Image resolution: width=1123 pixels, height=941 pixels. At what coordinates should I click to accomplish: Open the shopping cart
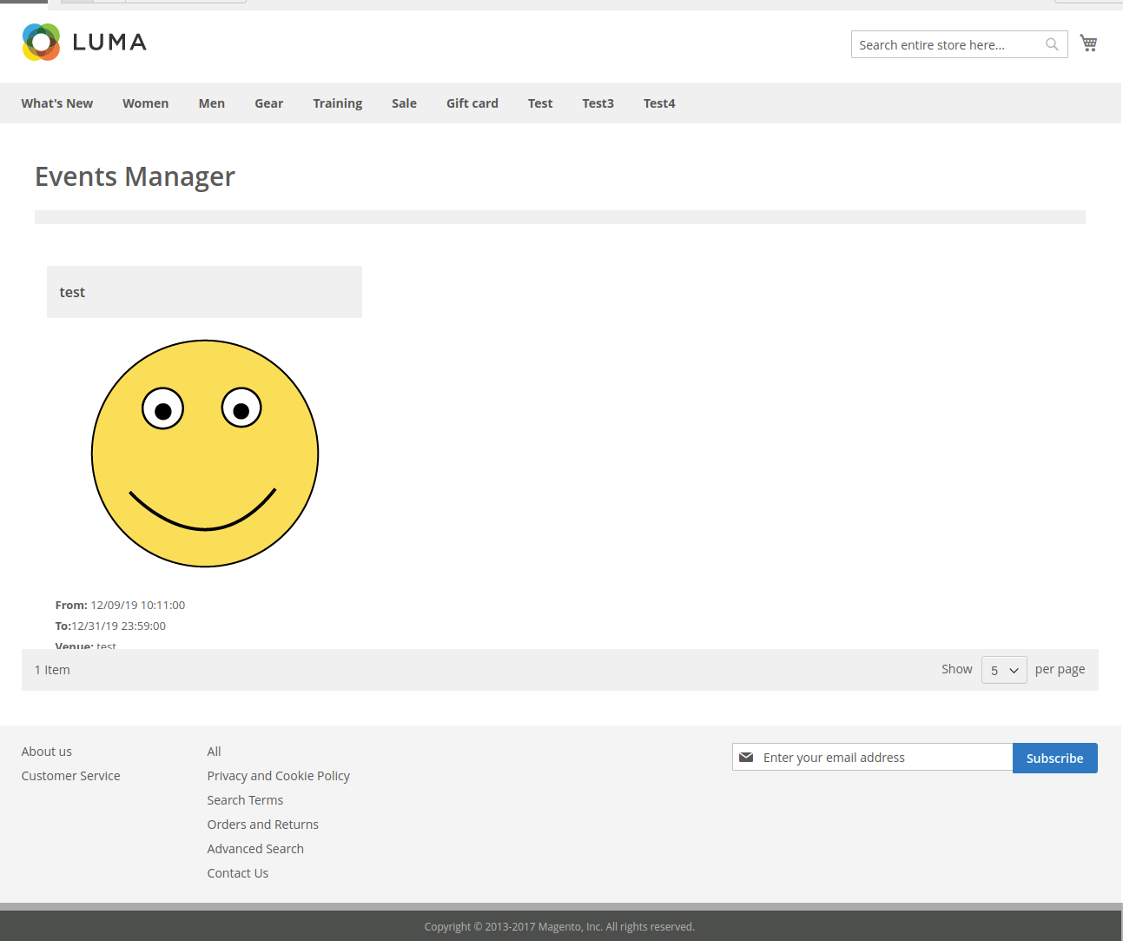[x=1088, y=43]
